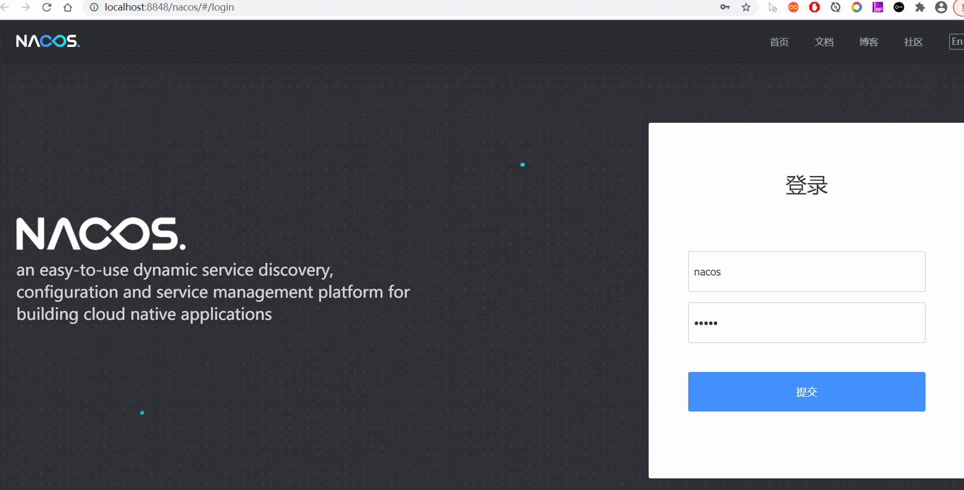Click the 登录 heading text

point(806,185)
